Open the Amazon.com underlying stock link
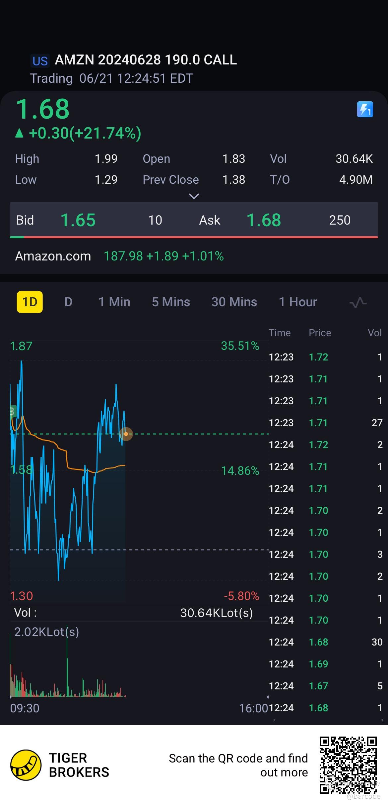The image size is (388, 805). (53, 256)
